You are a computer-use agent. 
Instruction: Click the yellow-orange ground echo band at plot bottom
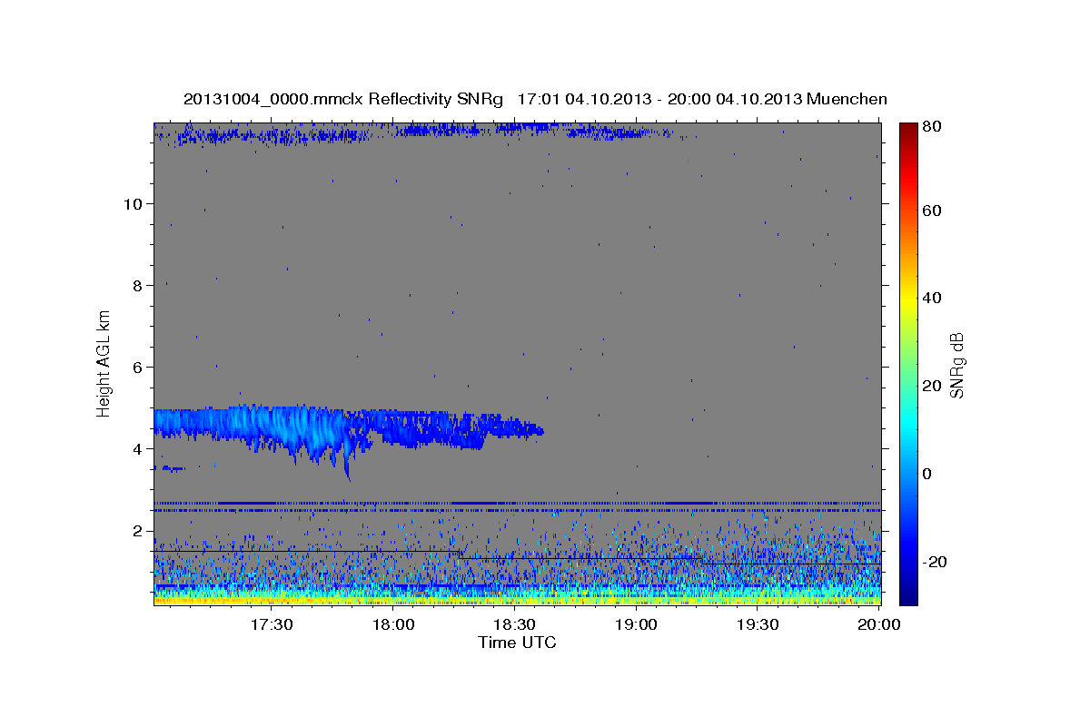pyautogui.click(x=517, y=600)
